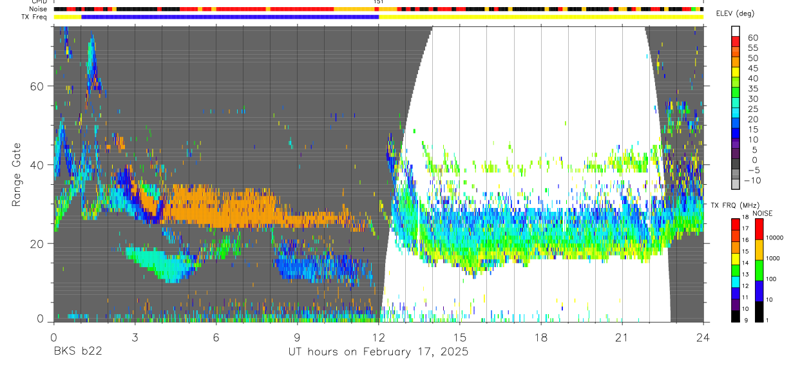Click ELEV color bar segment between 10 and 15
This screenshot has width=791, height=365.
point(736,135)
